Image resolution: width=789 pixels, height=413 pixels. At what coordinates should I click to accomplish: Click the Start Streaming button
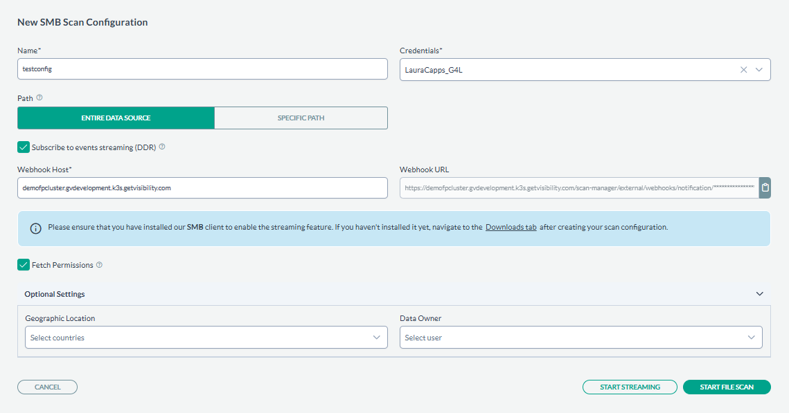click(x=630, y=387)
